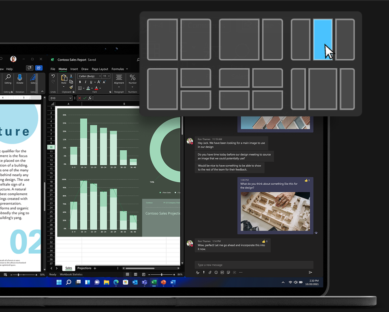Click the insert function fx icon
This screenshot has height=312, width=389.
click(x=90, y=98)
